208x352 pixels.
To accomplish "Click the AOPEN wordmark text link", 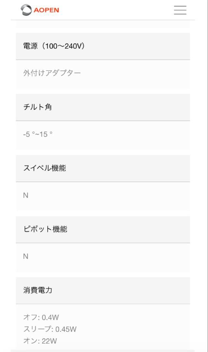I will point(46,10).
